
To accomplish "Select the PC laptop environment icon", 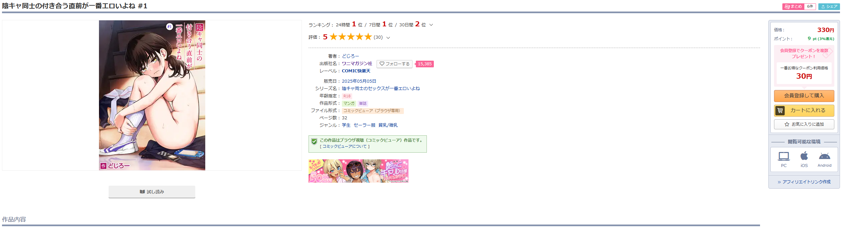I will click(x=784, y=156).
